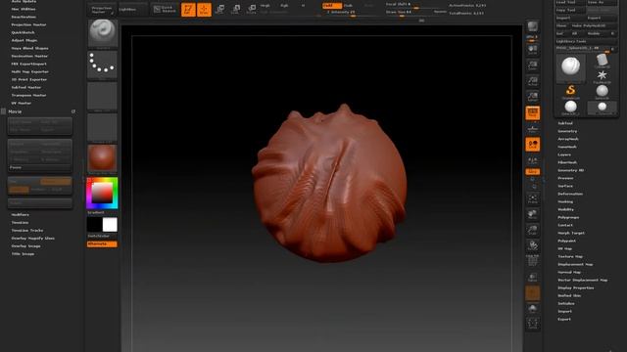
Task: Open the empty alpha slot
Action: pos(102,96)
